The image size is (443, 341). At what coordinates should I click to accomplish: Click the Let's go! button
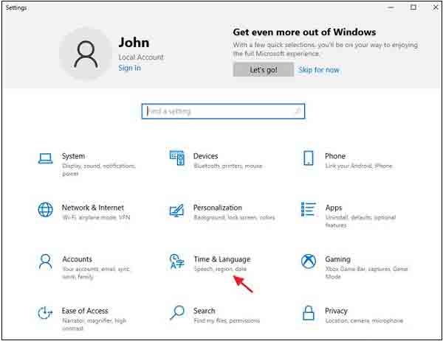pyautogui.click(x=264, y=70)
